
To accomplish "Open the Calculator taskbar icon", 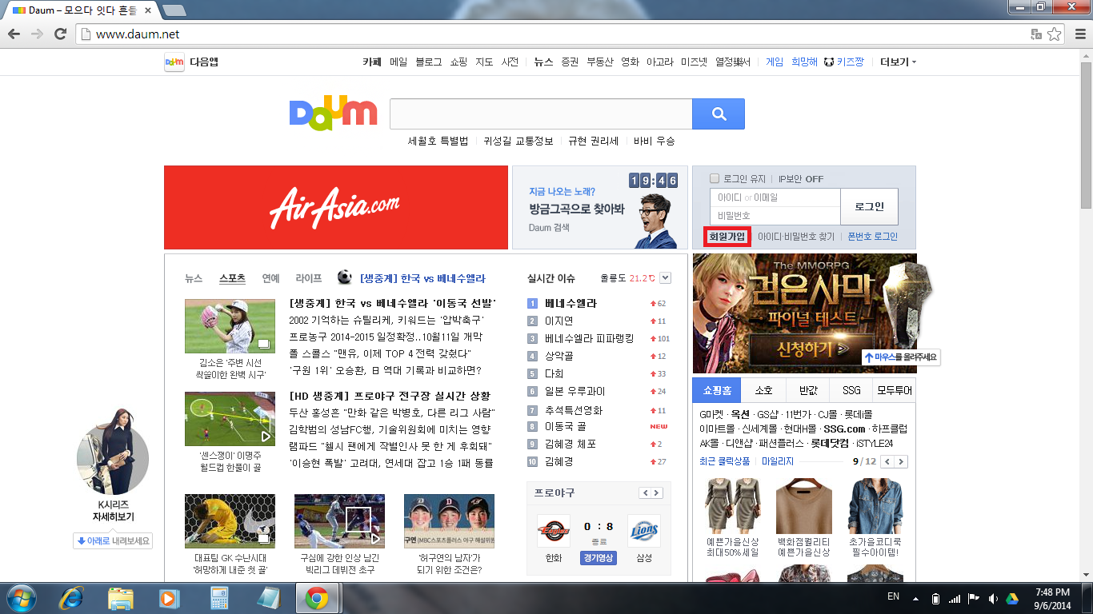I will (x=218, y=598).
